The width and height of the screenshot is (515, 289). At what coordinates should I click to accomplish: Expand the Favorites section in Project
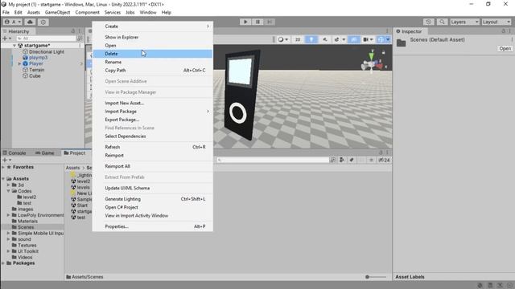pyautogui.click(x=3, y=167)
